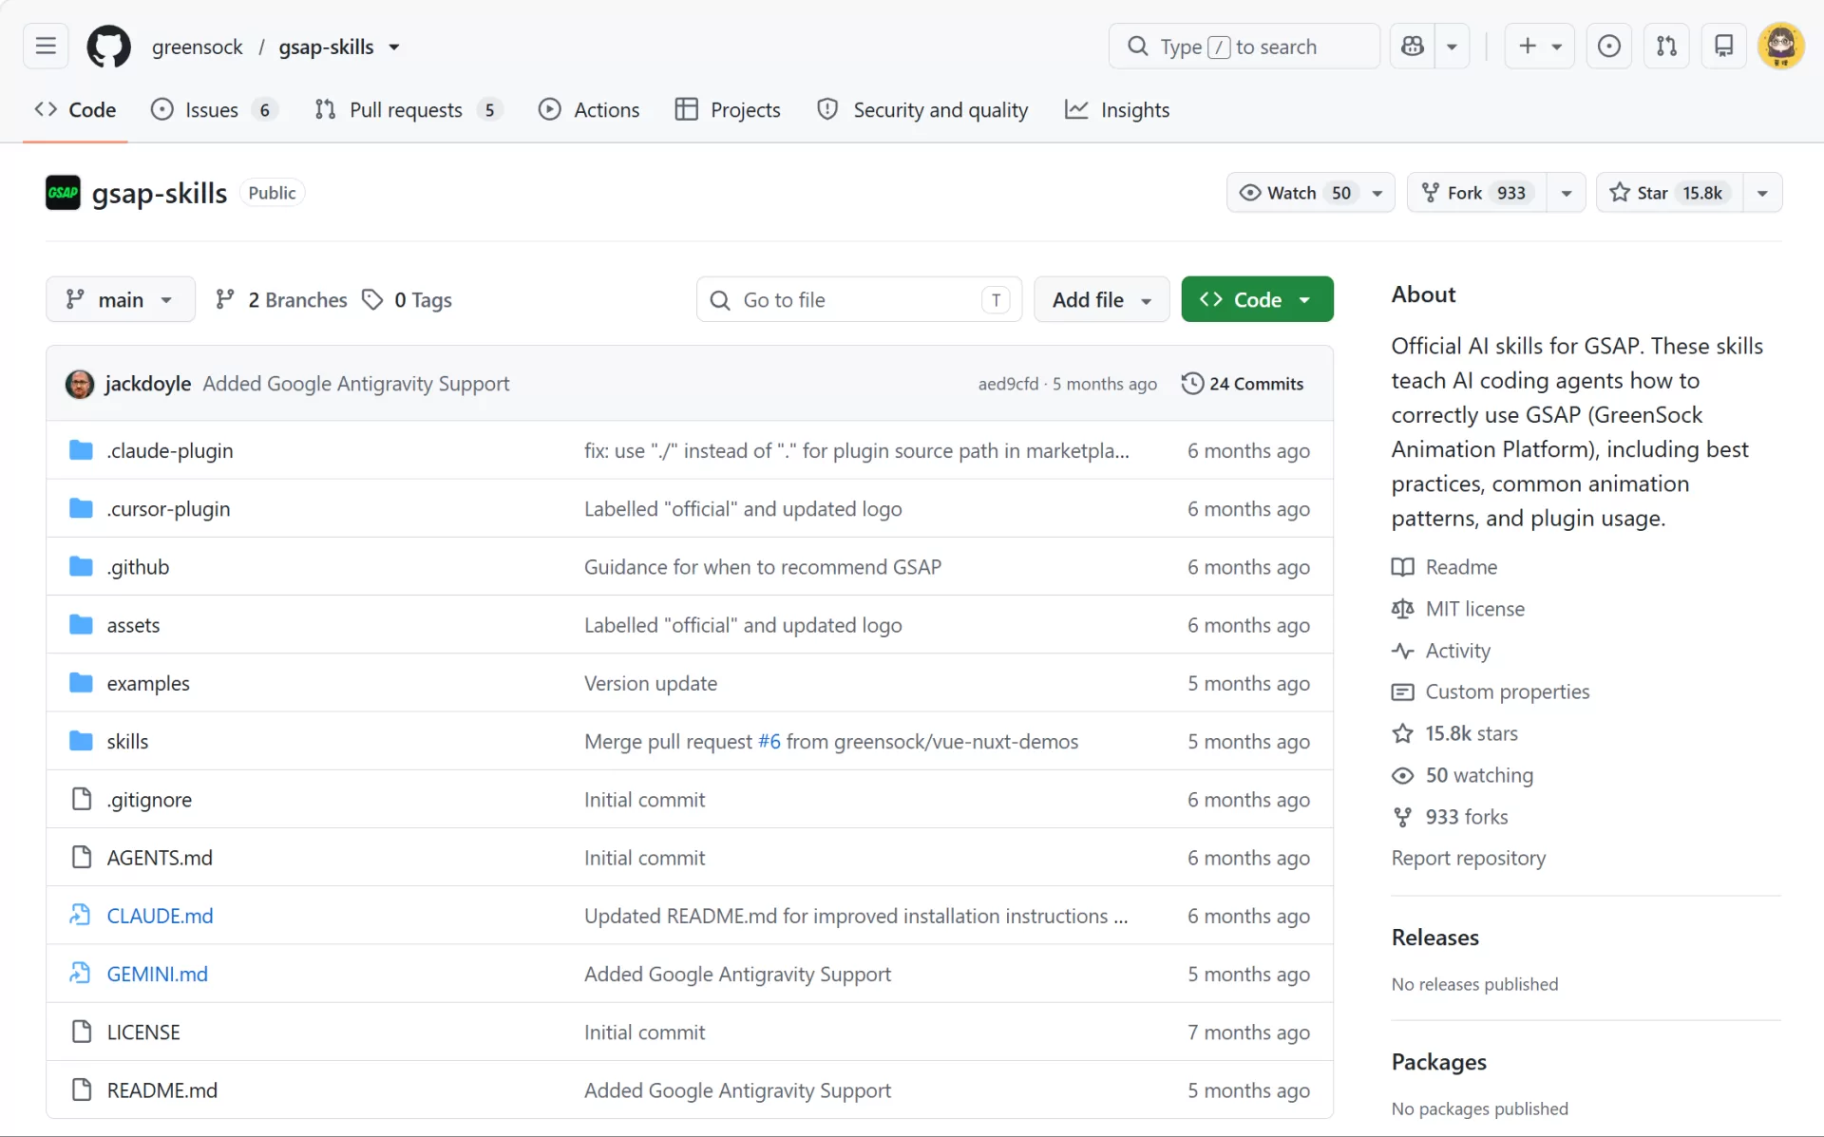1824x1137 pixels.
Task: Switch to the Pull requests tab
Action: (x=408, y=110)
